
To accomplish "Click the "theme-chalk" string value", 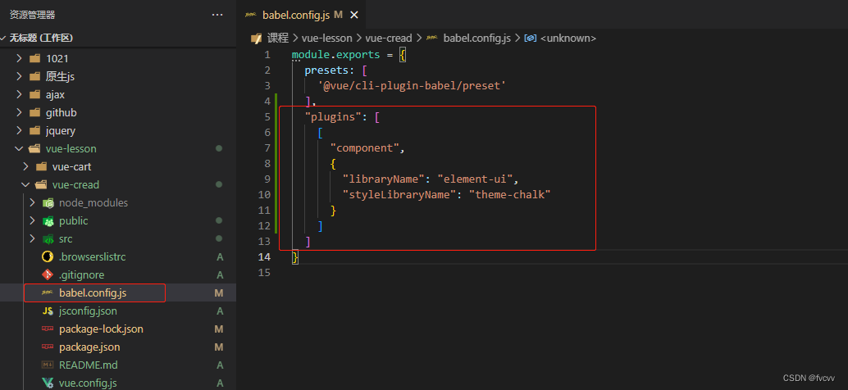I will 509,194.
